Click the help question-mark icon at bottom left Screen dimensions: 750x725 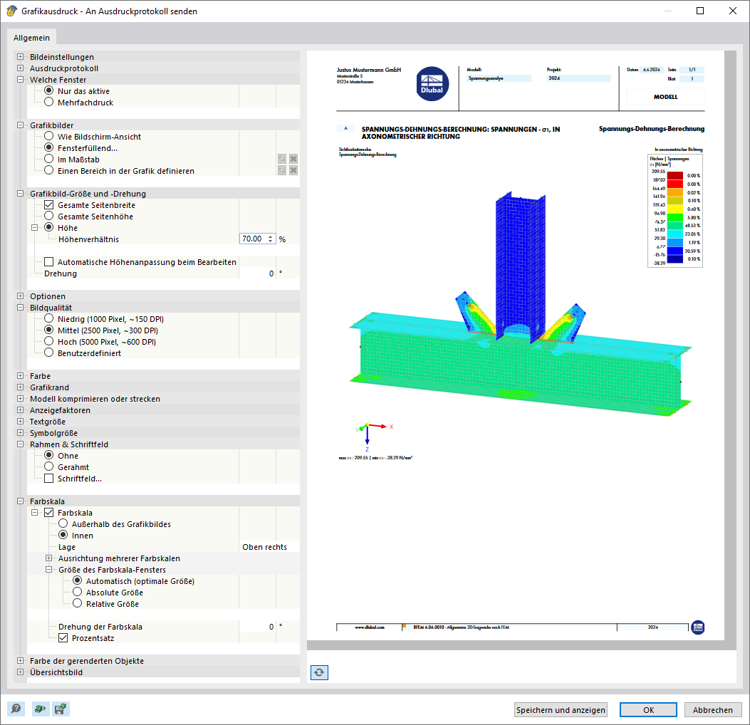pos(16,709)
